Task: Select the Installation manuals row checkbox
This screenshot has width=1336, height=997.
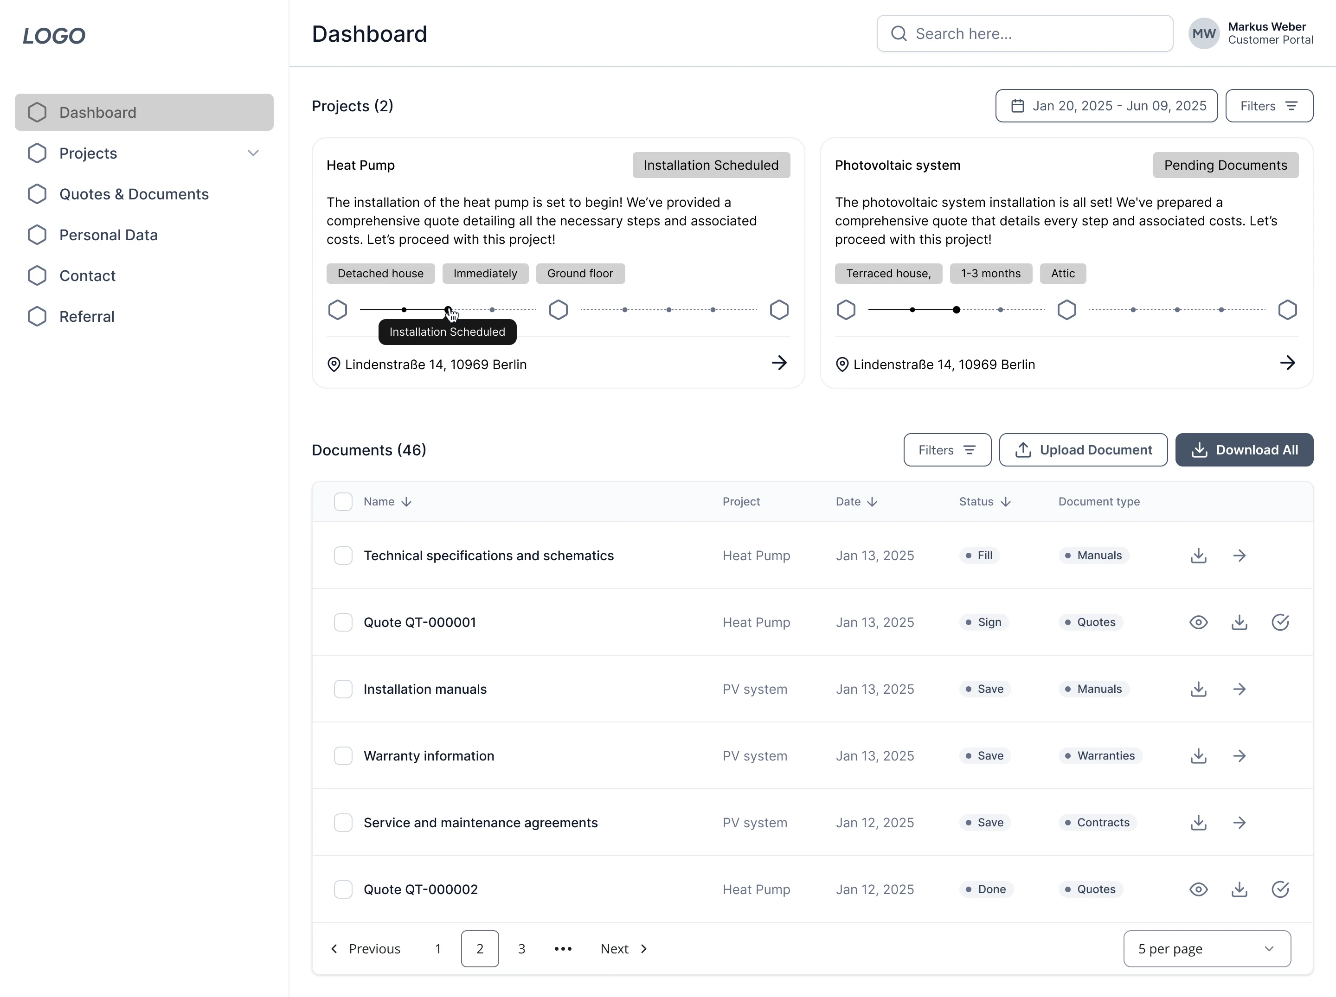Action: (x=343, y=689)
